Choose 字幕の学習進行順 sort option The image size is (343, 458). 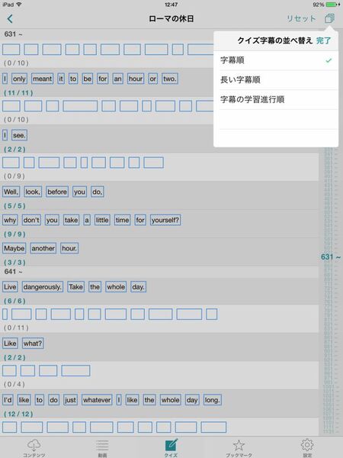[276, 99]
